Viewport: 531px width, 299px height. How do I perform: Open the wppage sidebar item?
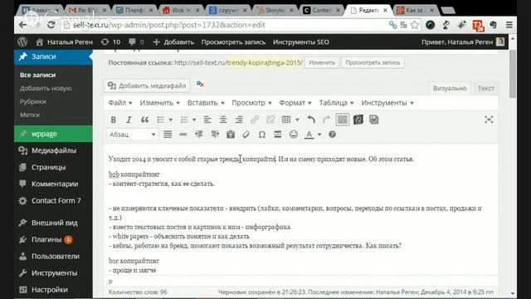(x=53, y=134)
